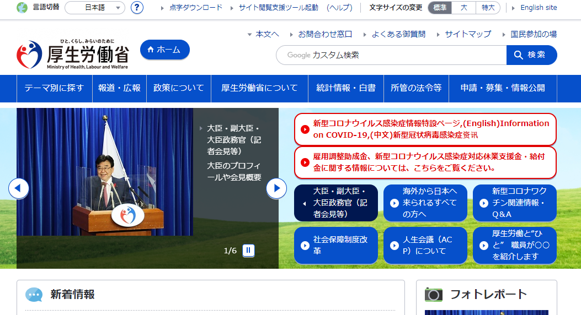
Task: Open the language selector dropdown showing 日本語
Action: pos(95,7)
